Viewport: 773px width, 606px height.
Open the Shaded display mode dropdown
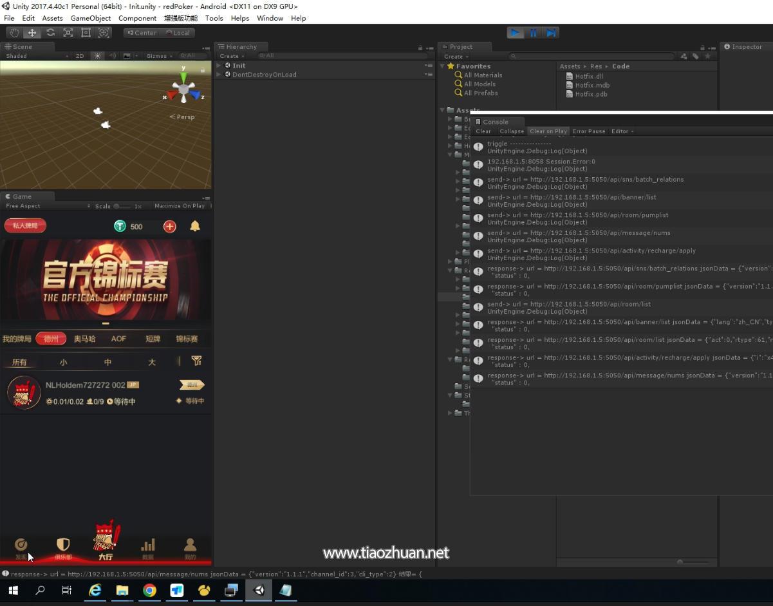point(35,56)
